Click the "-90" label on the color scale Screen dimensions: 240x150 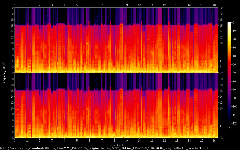[x=233, y=98]
